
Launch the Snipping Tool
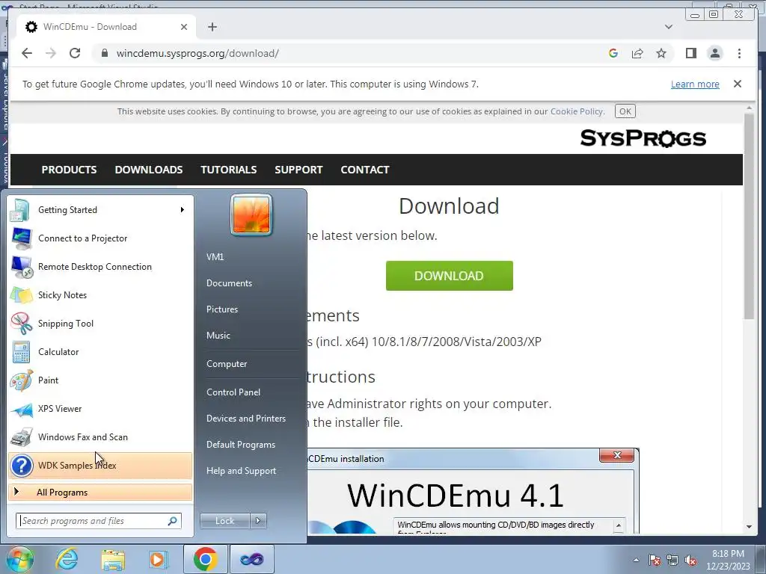tap(100, 323)
